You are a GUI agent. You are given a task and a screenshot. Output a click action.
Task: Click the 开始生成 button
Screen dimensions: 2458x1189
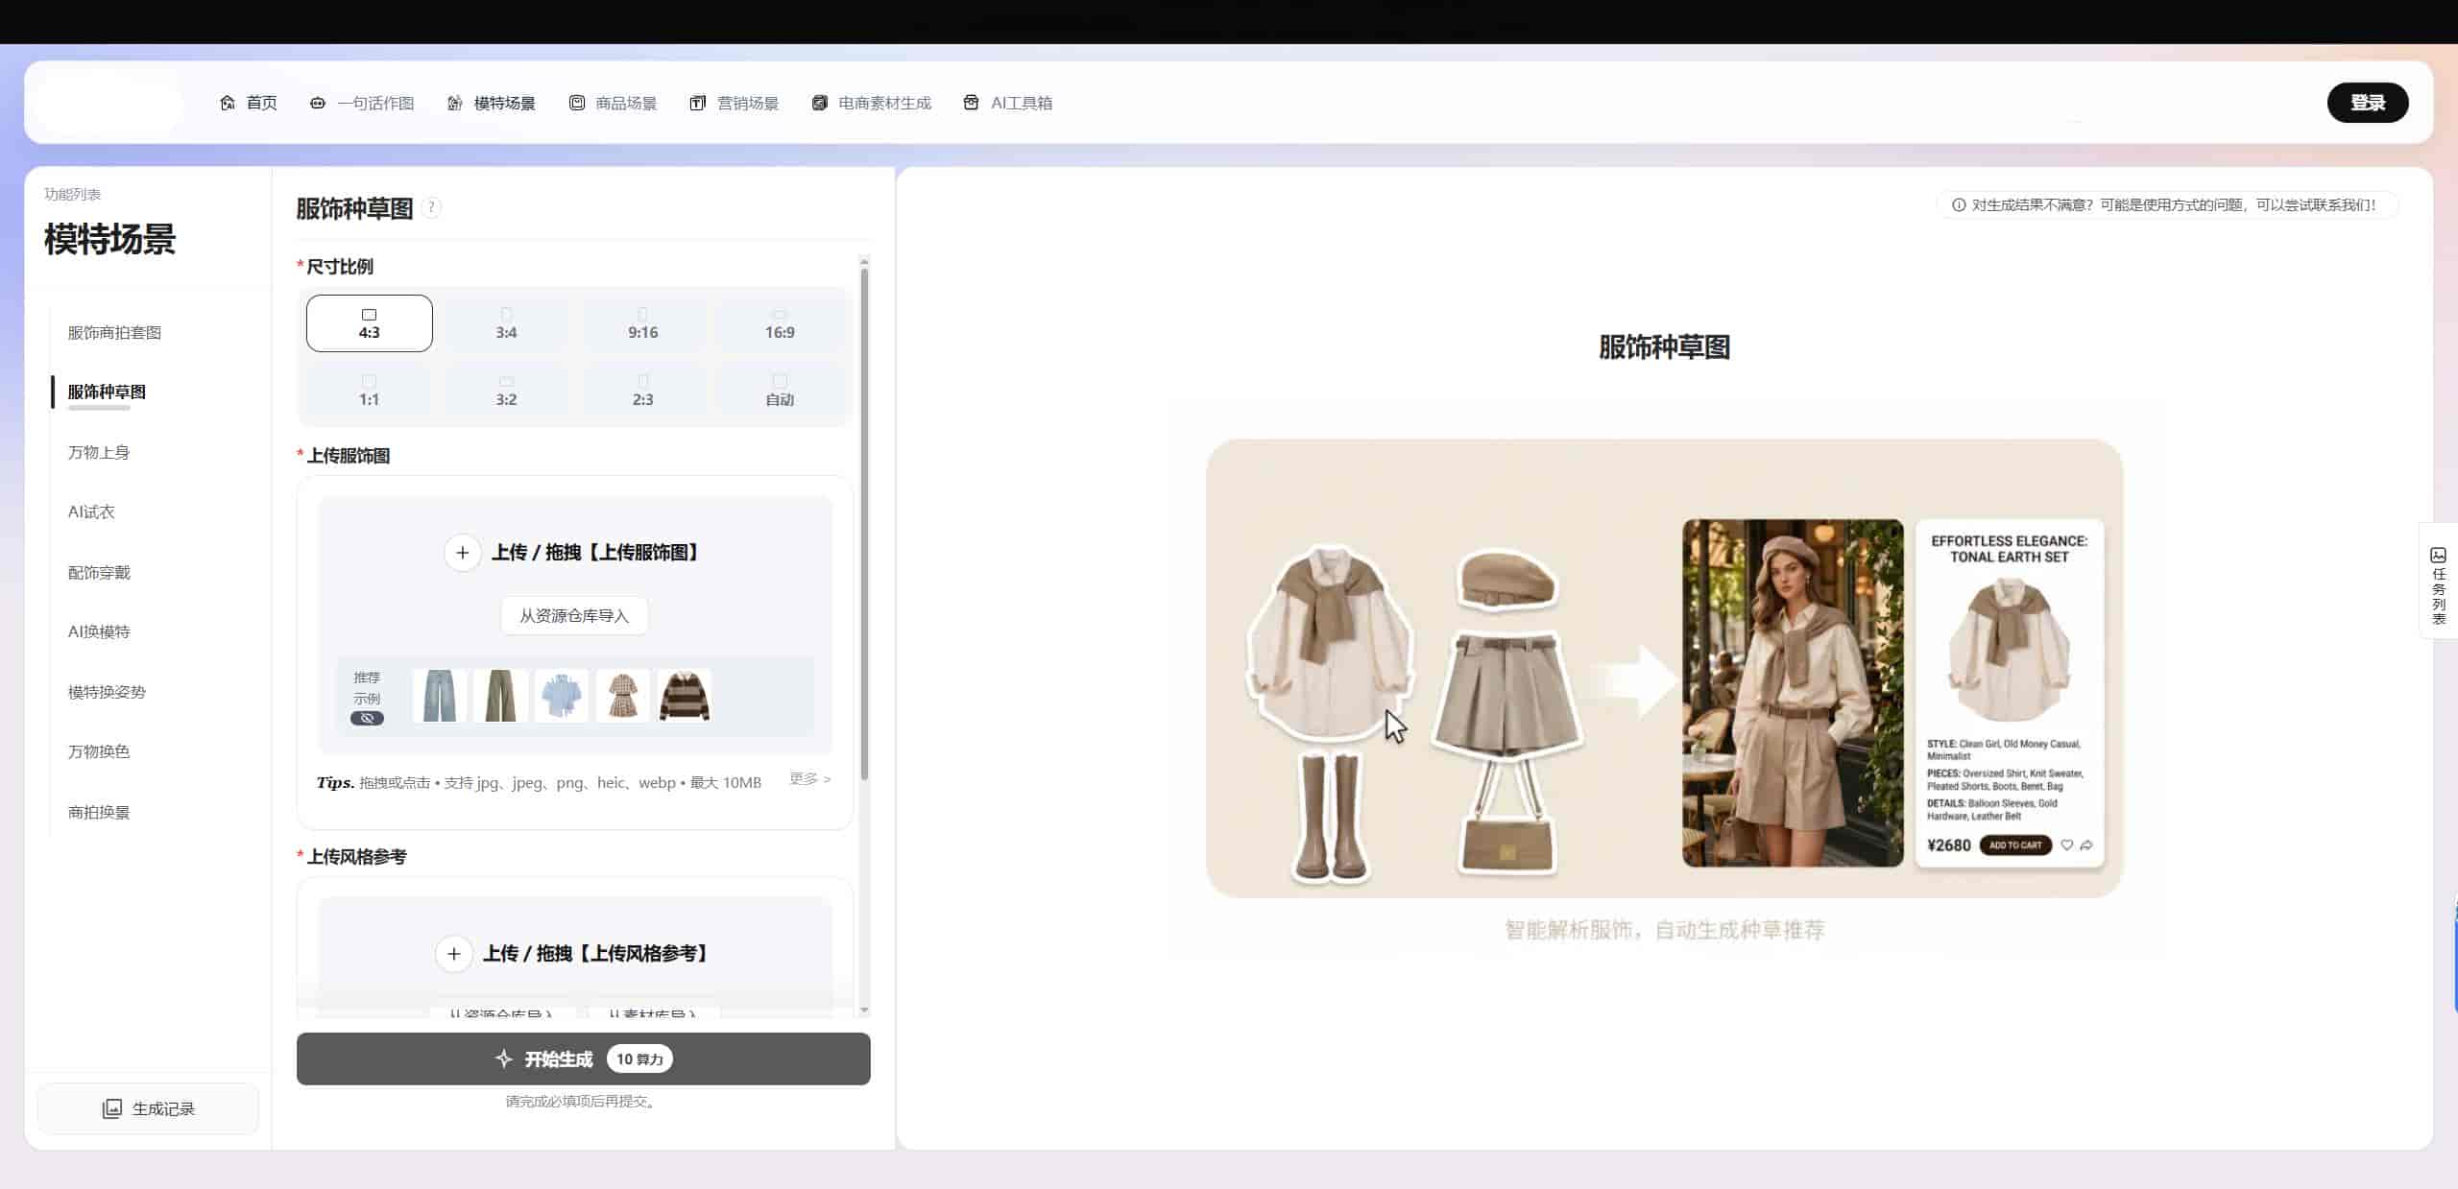pos(584,1058)
